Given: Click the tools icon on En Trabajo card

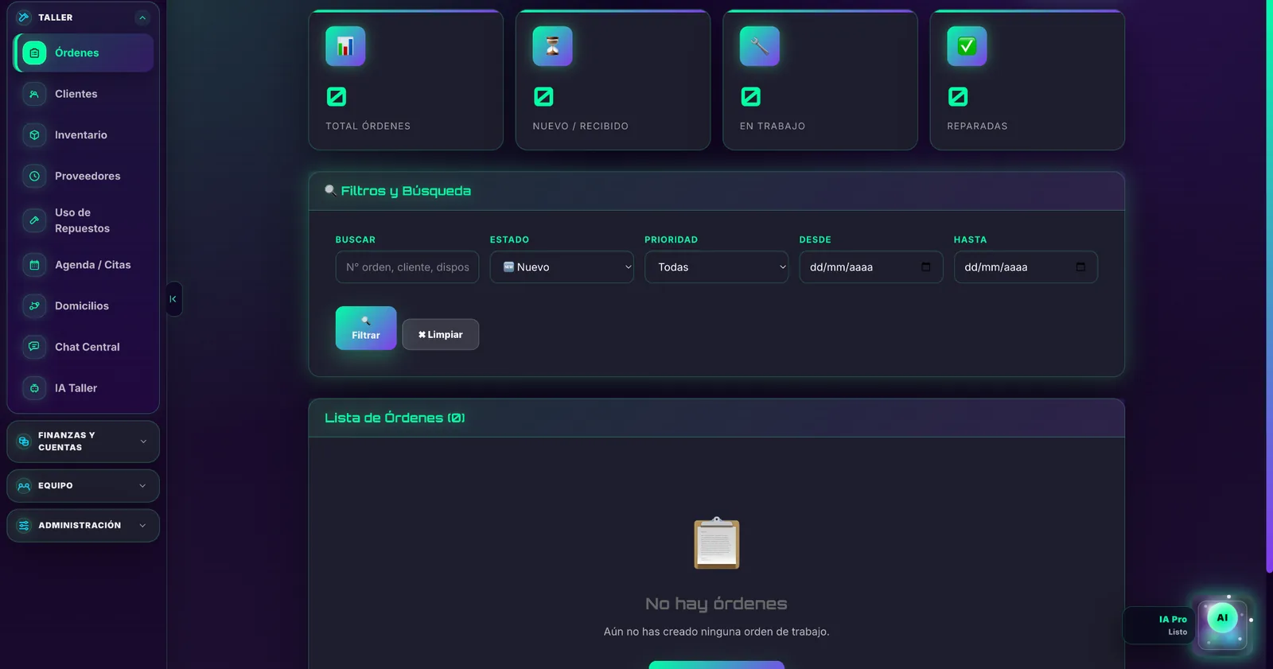Looking at the screenshot, I should pos(760,46).
